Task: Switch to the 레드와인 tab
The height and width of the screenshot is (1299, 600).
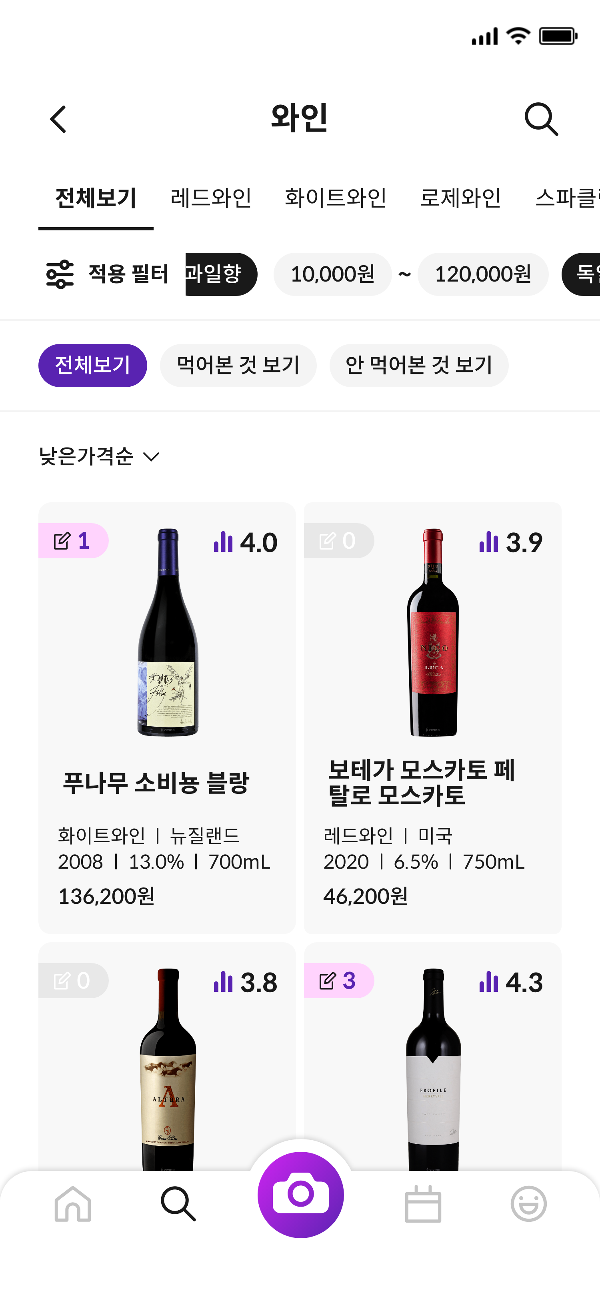Action: (x=211, y=198)
